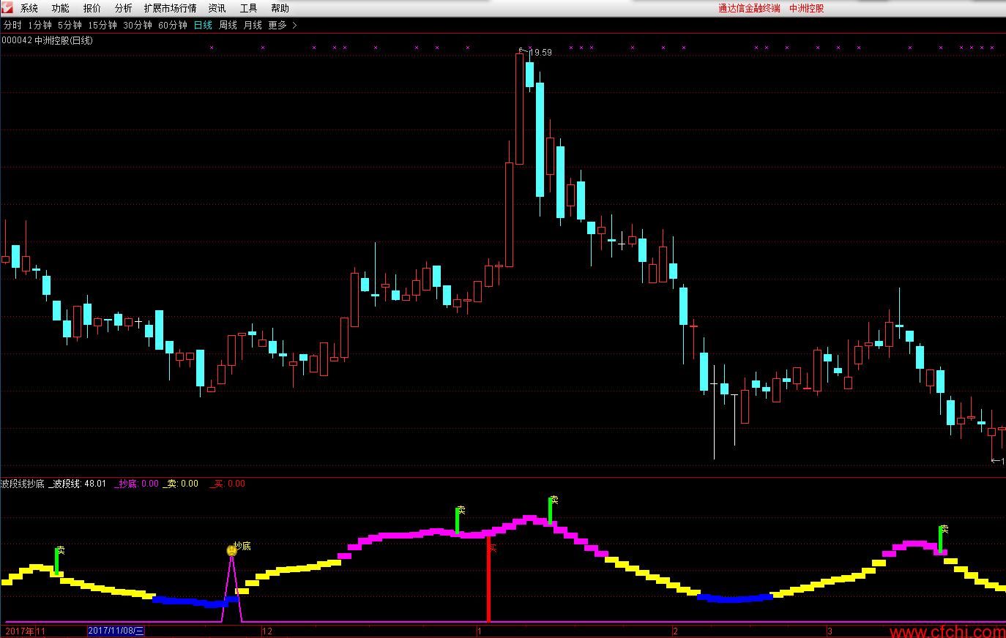
Task: Expand the 更多 periods list
Action: (283, 25)
